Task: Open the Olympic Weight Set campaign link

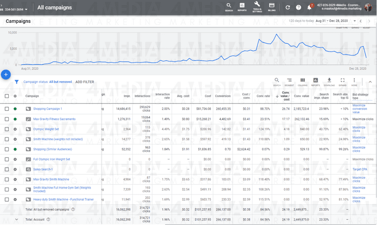Action: (46, 129)
